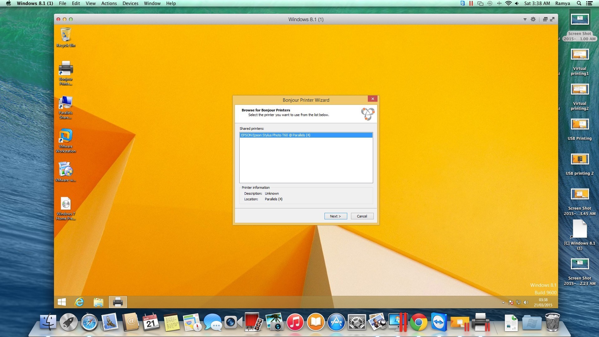Cancel the Bonjour Printer Wizard
599x337 pixels.
tap(362, 216)
